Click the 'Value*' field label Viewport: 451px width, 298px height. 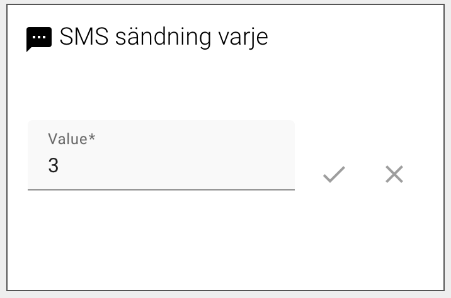pos(71,139)
